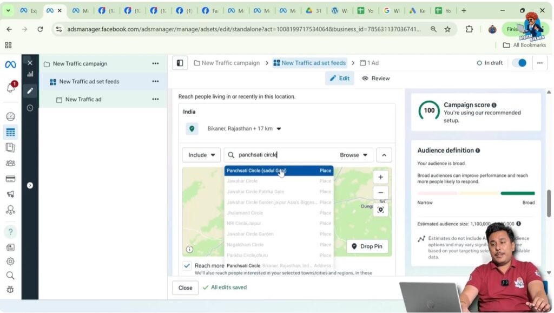The height and width of the screenshot is (313, 554).
Task: Open Campaigns table grid icon
Action: (x=11, y=132)
